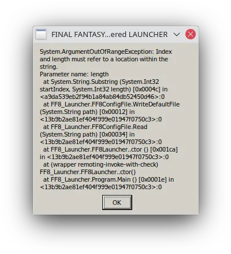Click the OK button

[117, 203]
